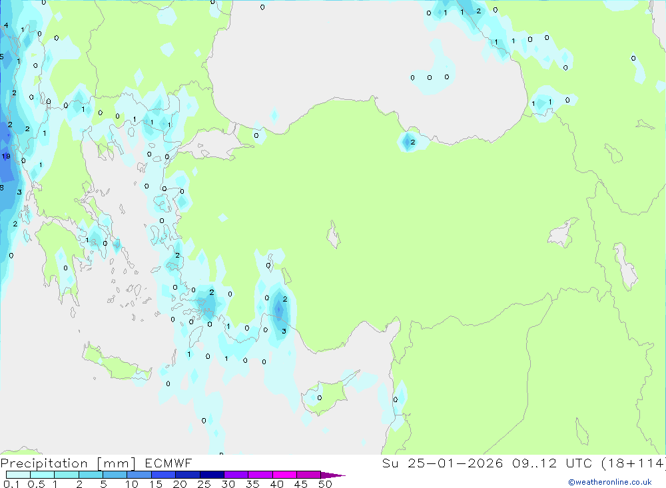666x488 pixels.
Task: Select the lightest 0.1–0.5 mm legend swatch
Action: point(18,475)
